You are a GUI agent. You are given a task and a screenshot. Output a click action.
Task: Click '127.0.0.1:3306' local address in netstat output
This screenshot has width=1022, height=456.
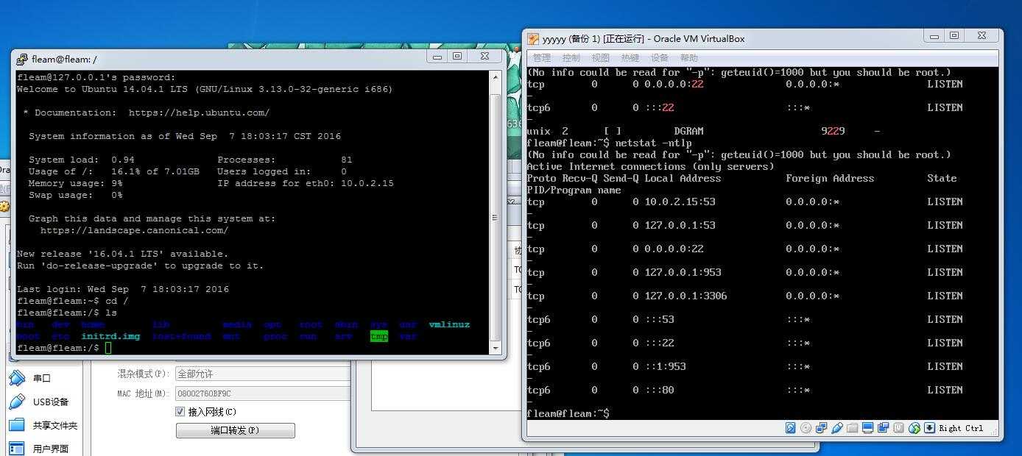point(686,296)
